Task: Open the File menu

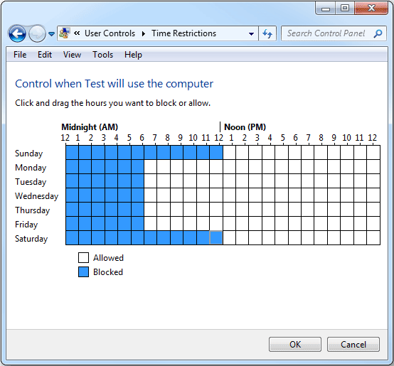Action: (20, 55)
